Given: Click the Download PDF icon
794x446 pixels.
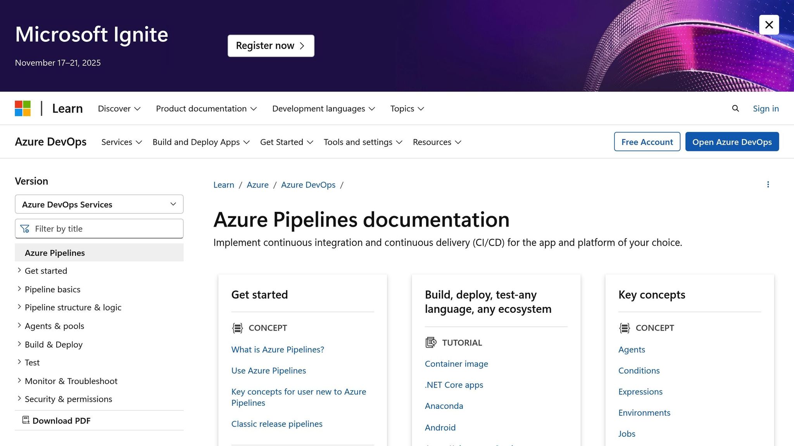Looking at the screenshot, I should pyautogui.click(x=26, y=420).
